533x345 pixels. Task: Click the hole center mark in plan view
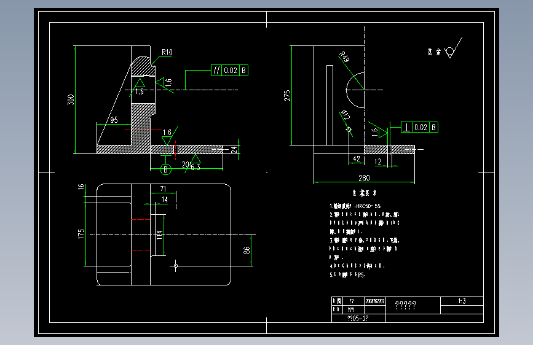(176, 266)
